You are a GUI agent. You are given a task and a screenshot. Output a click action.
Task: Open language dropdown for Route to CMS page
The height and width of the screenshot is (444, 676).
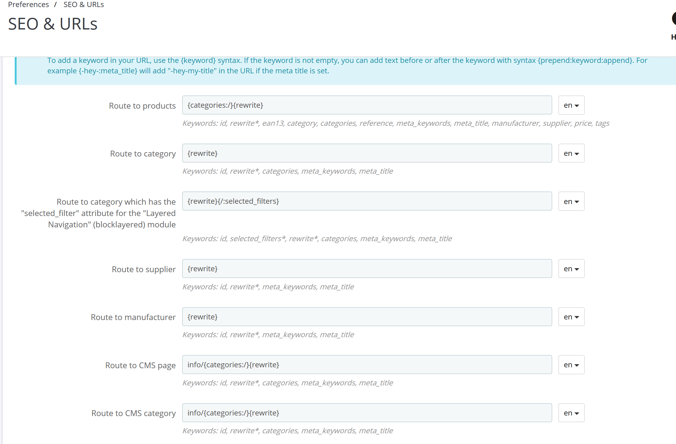[x=571, y=365]
